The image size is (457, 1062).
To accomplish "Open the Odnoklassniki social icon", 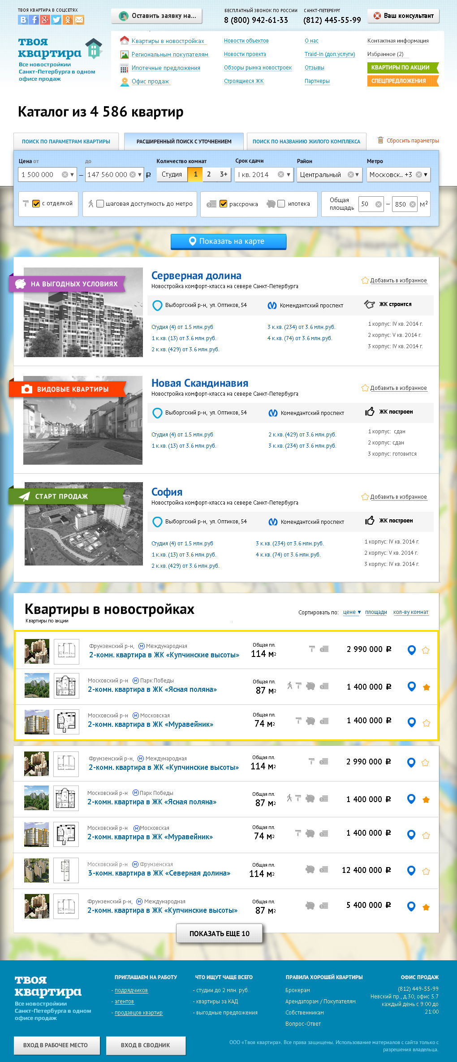I will click(67, 20).
